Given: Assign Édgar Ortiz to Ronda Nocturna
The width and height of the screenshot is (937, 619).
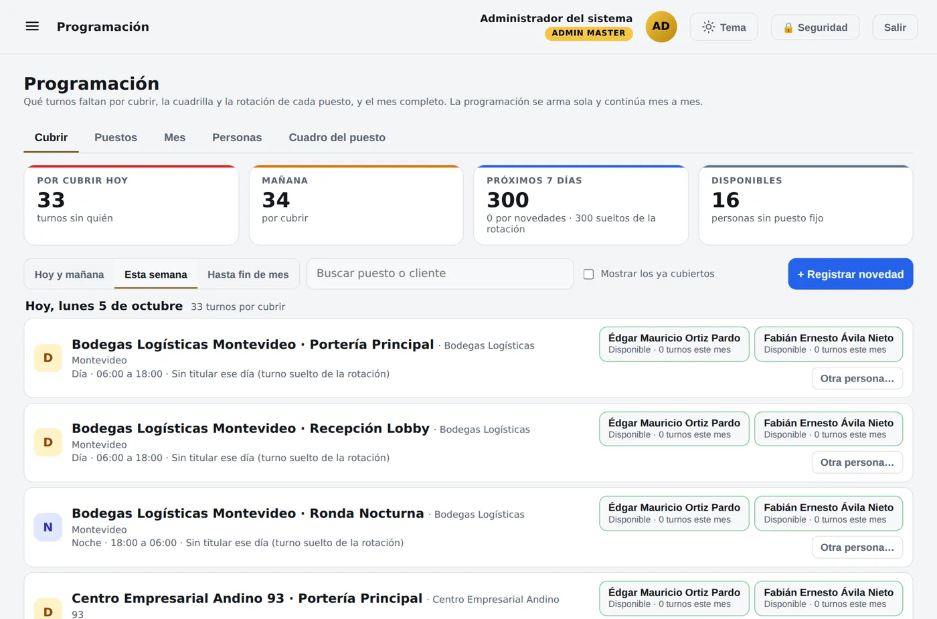Looking at the screenshot, I should (674, 513).
